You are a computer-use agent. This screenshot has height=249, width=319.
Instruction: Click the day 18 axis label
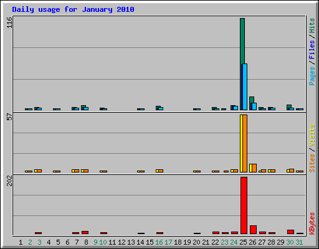[178, 242]
